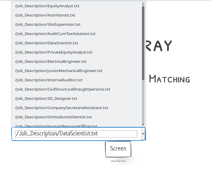Click the scroll-up arrow of the list

pyautogui.click(x=143, y=4)
